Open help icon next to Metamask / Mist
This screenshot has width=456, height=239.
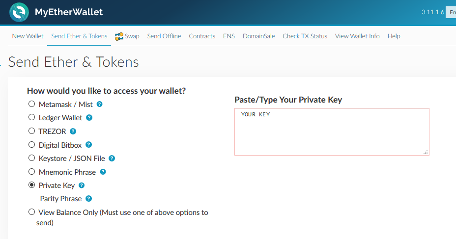[99, 104]
